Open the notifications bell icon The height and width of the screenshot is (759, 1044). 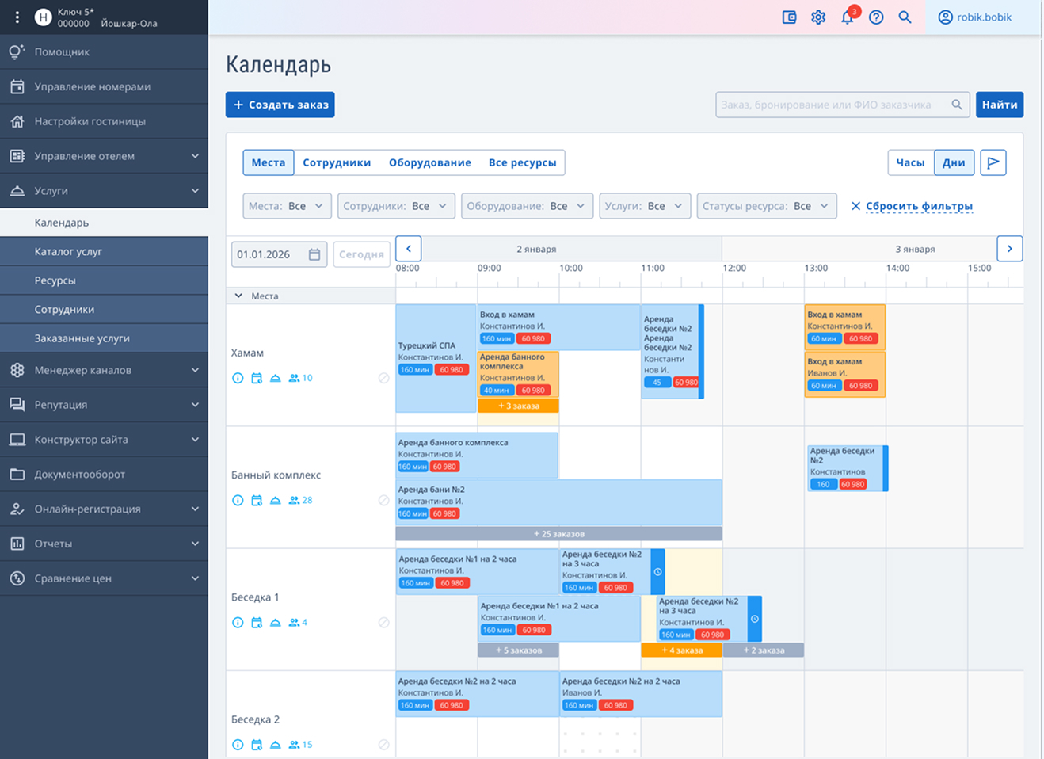pos(848,17)
